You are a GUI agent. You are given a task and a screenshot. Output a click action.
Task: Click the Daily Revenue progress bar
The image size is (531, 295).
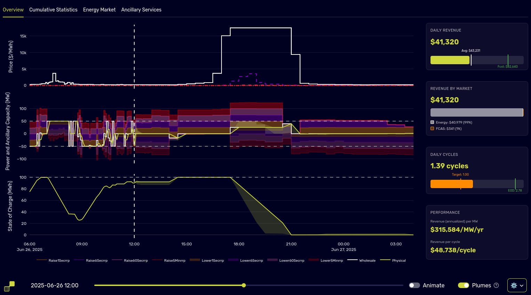pos(476,60)
